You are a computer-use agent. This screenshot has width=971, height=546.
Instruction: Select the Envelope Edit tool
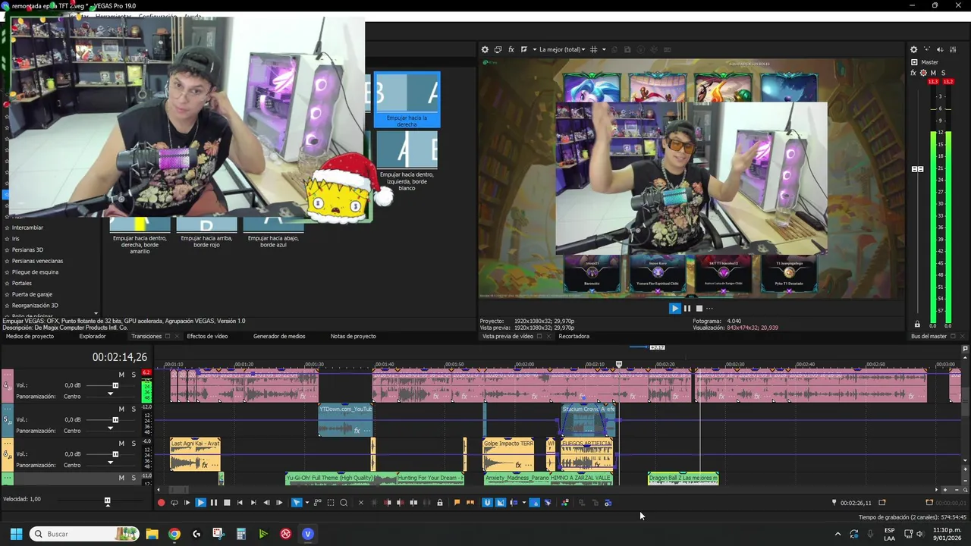(x=317, y=503)
